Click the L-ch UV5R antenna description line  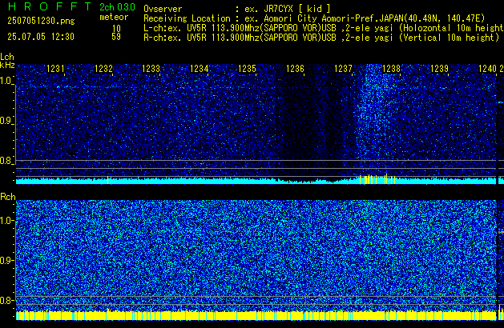pyautogui.click(x=324, y=28)
